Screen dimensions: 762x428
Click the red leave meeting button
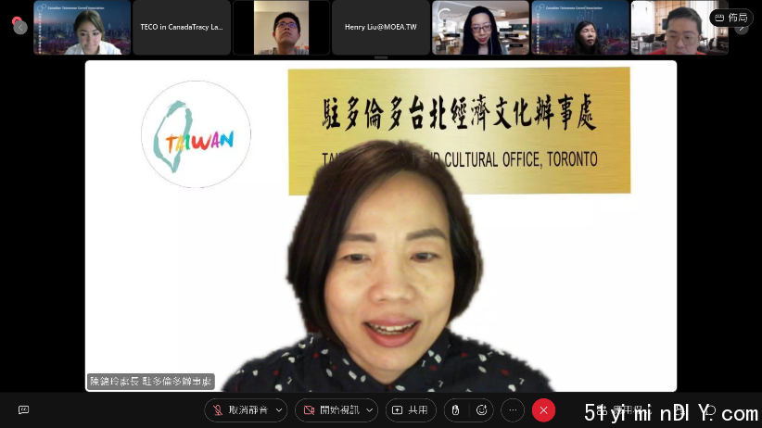[x=543, y=410]
